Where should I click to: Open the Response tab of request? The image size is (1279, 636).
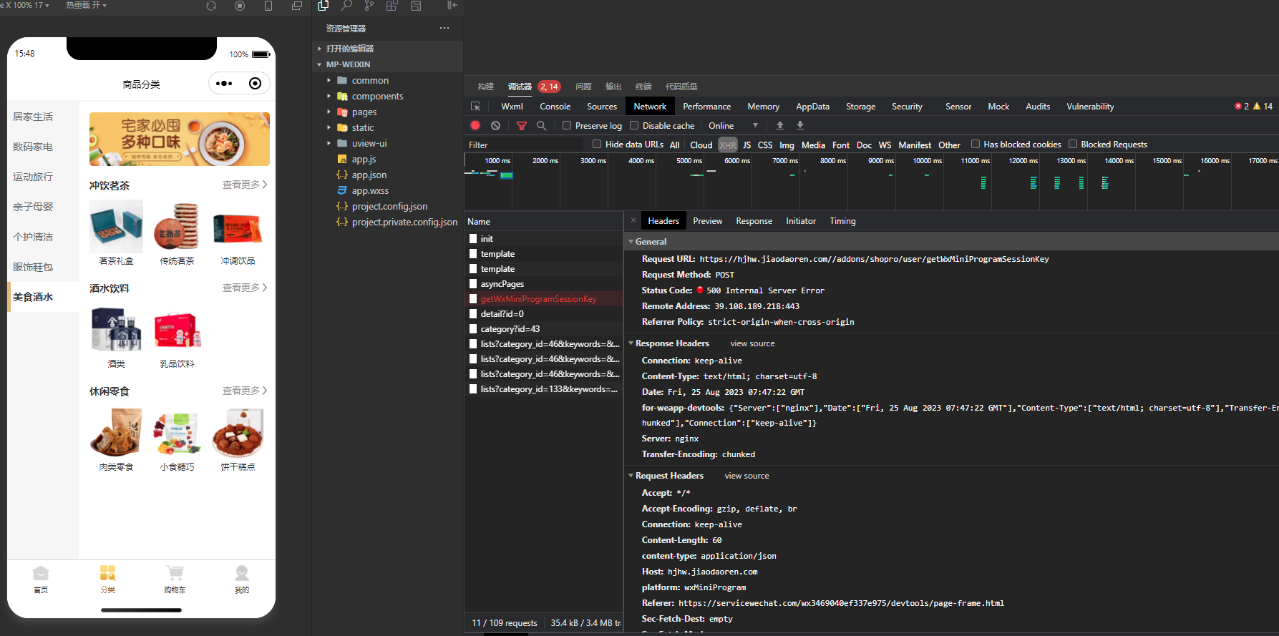[754, 221]
